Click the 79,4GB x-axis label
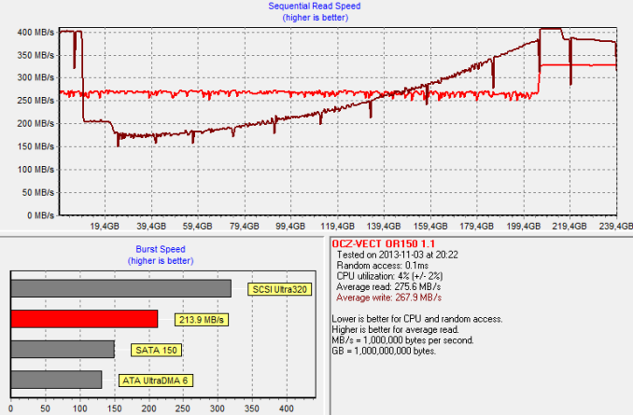The image size is (633, 415). click(245, 227)
